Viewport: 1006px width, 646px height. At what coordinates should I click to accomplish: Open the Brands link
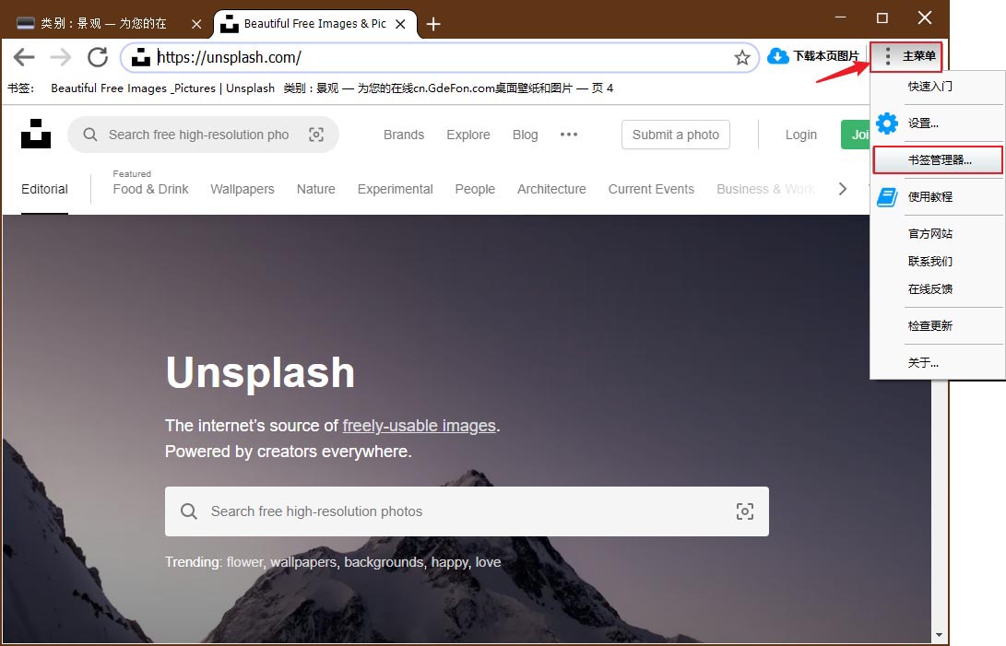pos(404,135)
